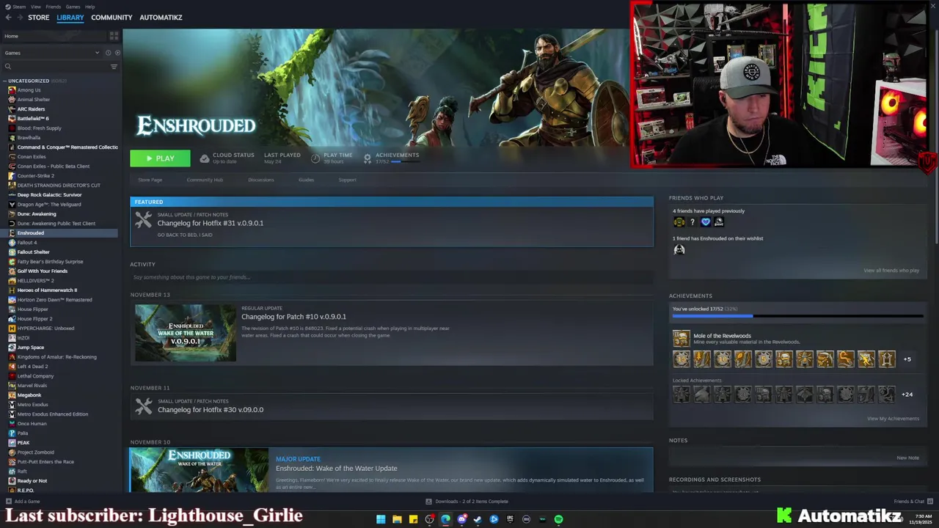Image resolution: width=939 pixels, height=528 pixels.
Task: Collapse the Uncategorized category
Action: (5, 81)
